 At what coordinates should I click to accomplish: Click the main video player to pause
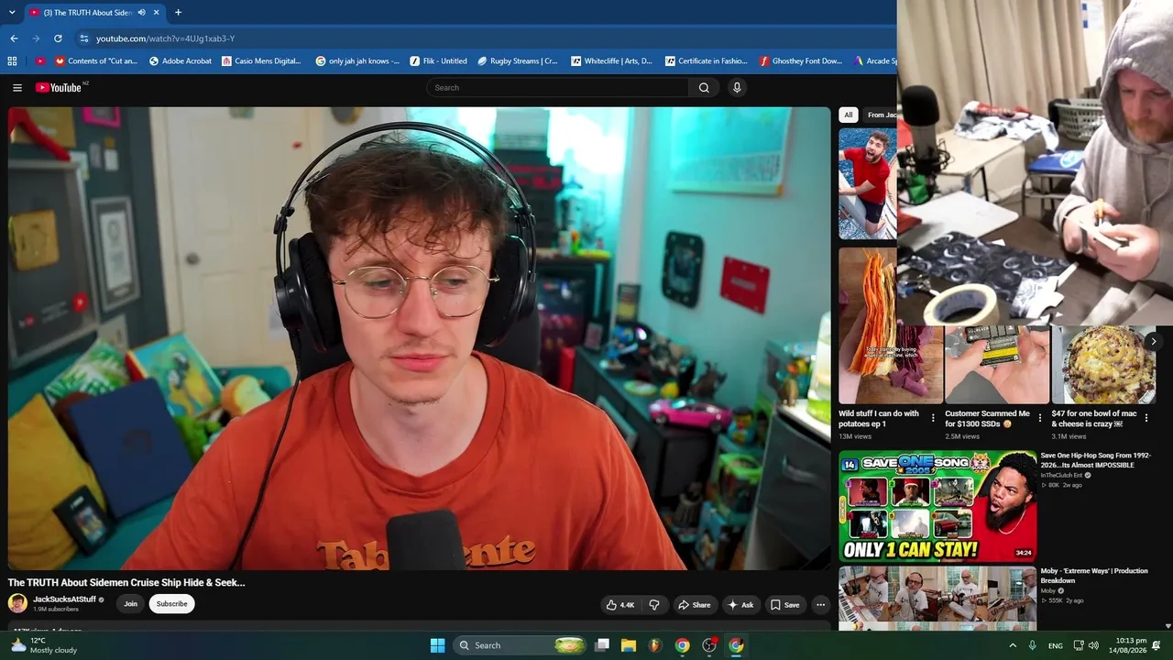[419, 338]
